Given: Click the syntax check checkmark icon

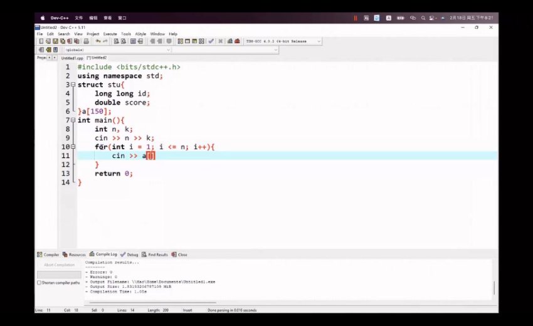Looking at the screenshot, I should point(211,41).
